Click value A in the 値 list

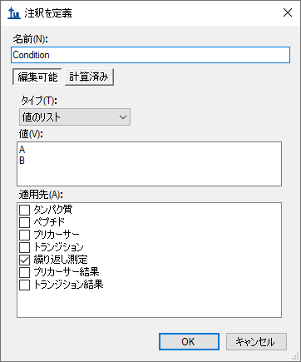coord(22,150)
